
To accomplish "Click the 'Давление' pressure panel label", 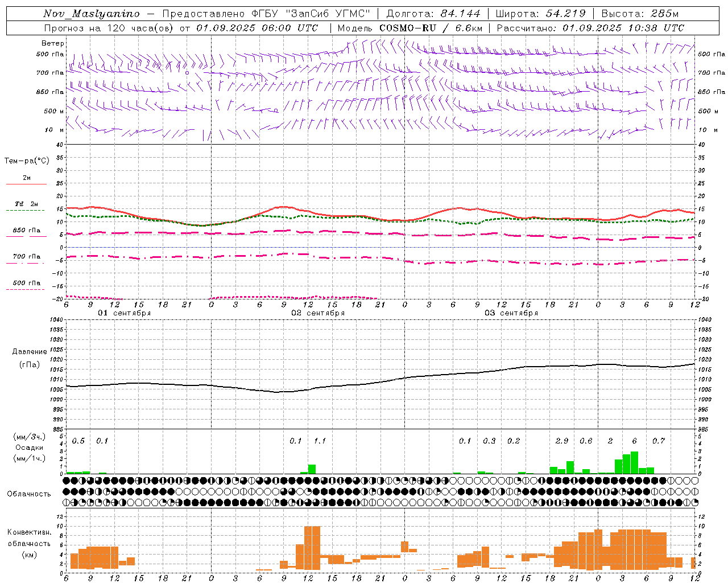I will [30, 351].
